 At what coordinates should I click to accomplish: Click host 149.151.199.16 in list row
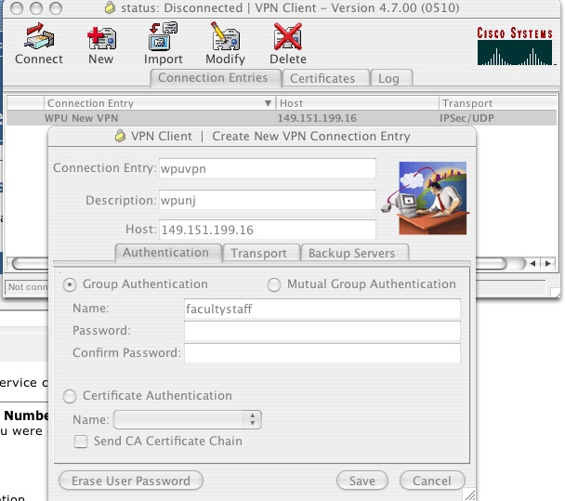coord(317,118)
